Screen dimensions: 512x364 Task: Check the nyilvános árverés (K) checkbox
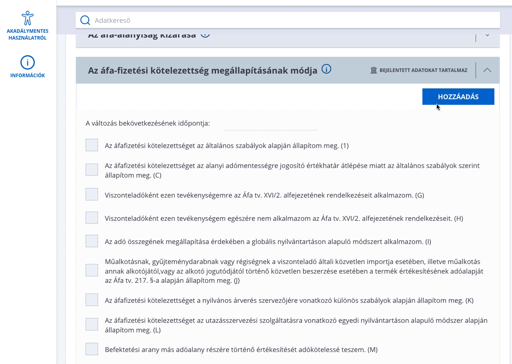point(92,300)
